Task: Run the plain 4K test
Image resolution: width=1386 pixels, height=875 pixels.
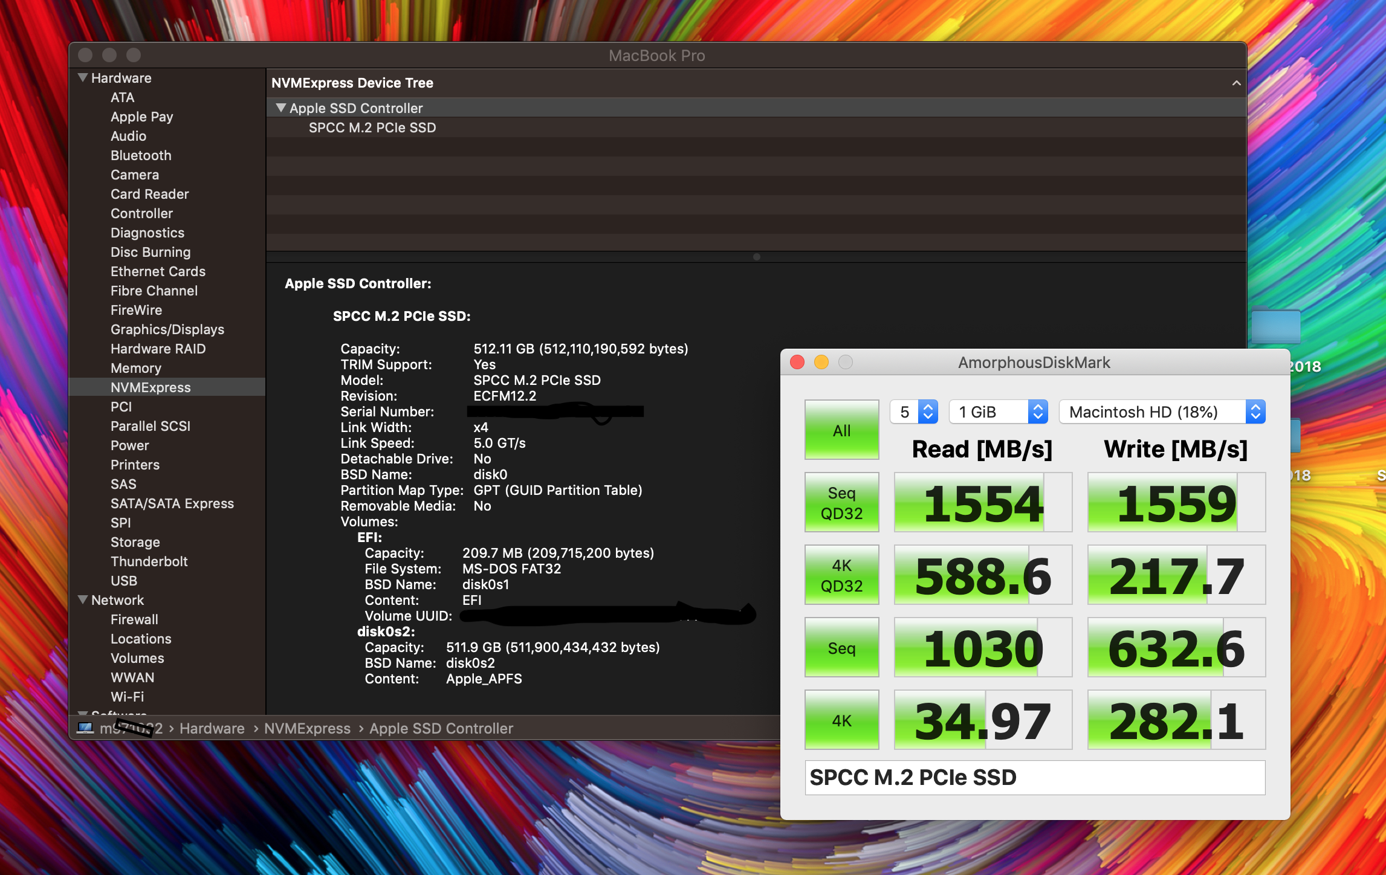Action: pos(841,720)
